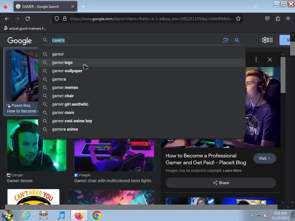
Task: Open 'actual good malware f...' bookmark
Action: point(25,28)
